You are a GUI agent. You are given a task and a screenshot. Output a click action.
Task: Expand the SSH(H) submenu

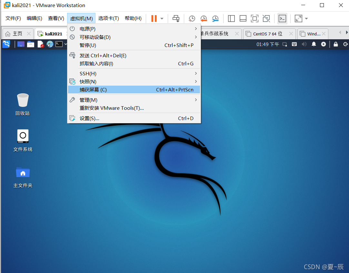coord(134,73)
